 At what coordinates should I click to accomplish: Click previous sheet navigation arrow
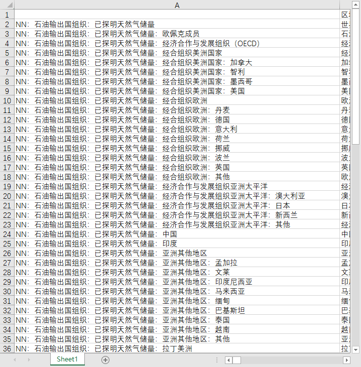coord(15,360)
